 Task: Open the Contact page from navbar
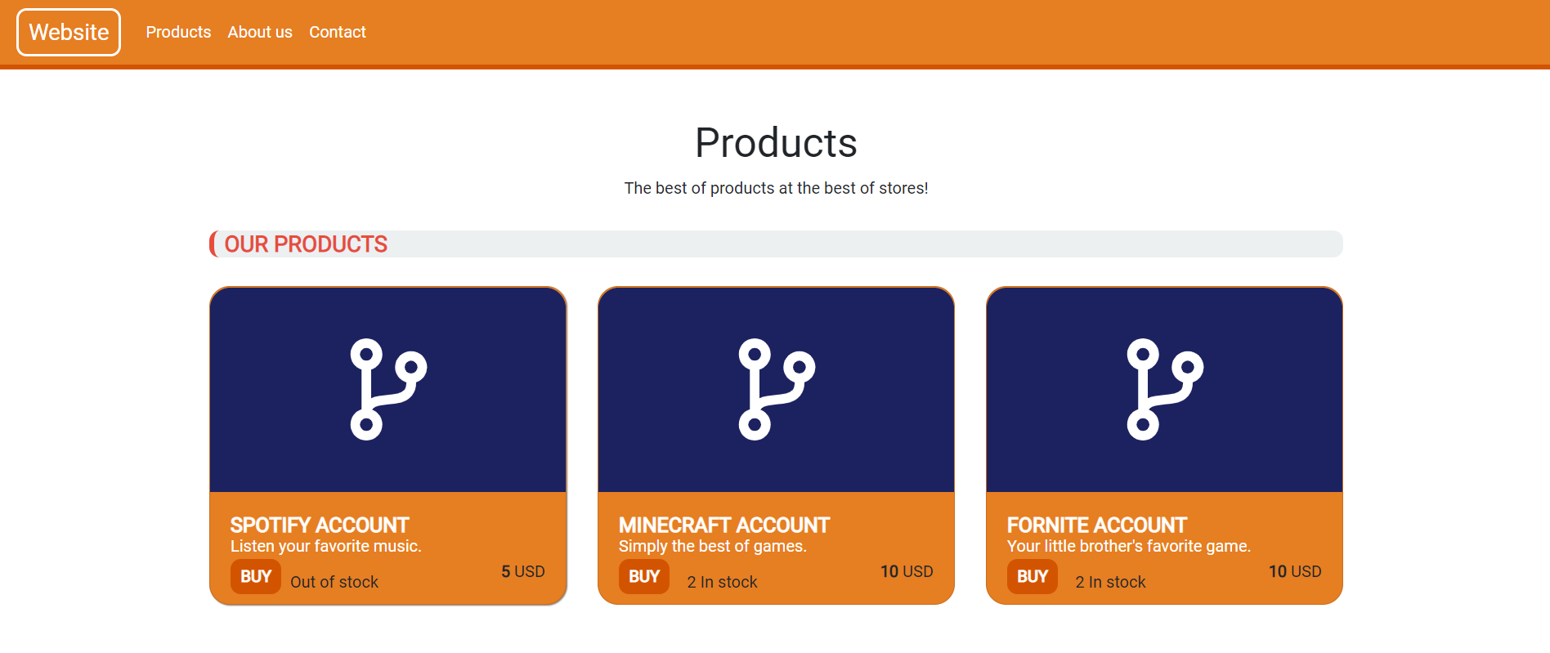(337, 32)
